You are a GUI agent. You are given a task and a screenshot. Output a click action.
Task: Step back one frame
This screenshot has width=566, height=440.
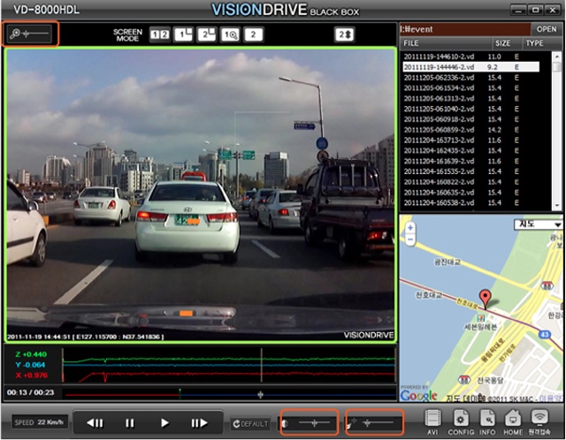click(96, 423)
